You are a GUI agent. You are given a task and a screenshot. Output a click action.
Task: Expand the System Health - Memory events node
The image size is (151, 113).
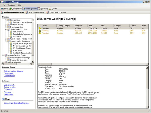[x=6, y=39]
